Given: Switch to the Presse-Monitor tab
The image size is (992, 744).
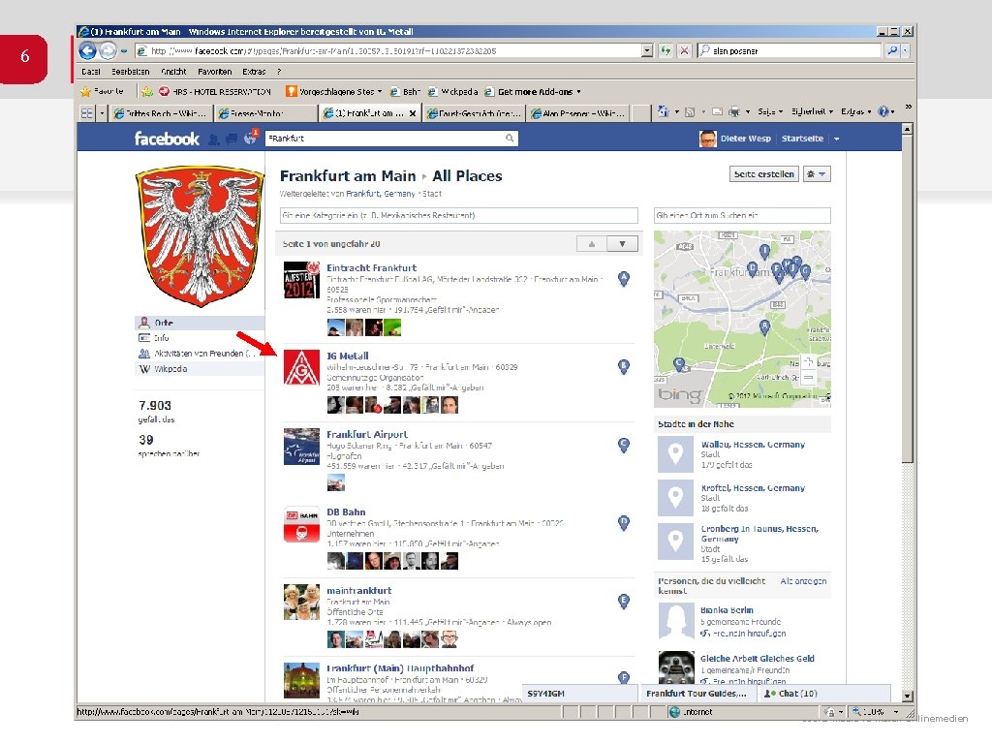Looking at the screenshot, I should tap(265, 113).
